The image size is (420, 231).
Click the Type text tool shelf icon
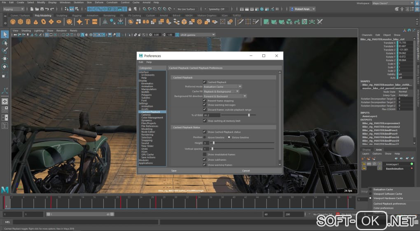(87, 21)
